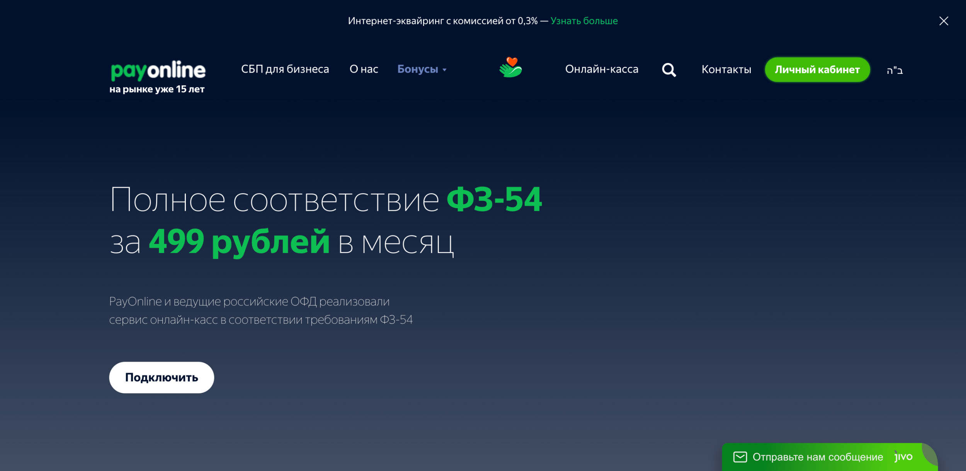Screen dimensions: 966x471
Task: Click the magnifying glass search icon
Action: (x=669, y=70)
